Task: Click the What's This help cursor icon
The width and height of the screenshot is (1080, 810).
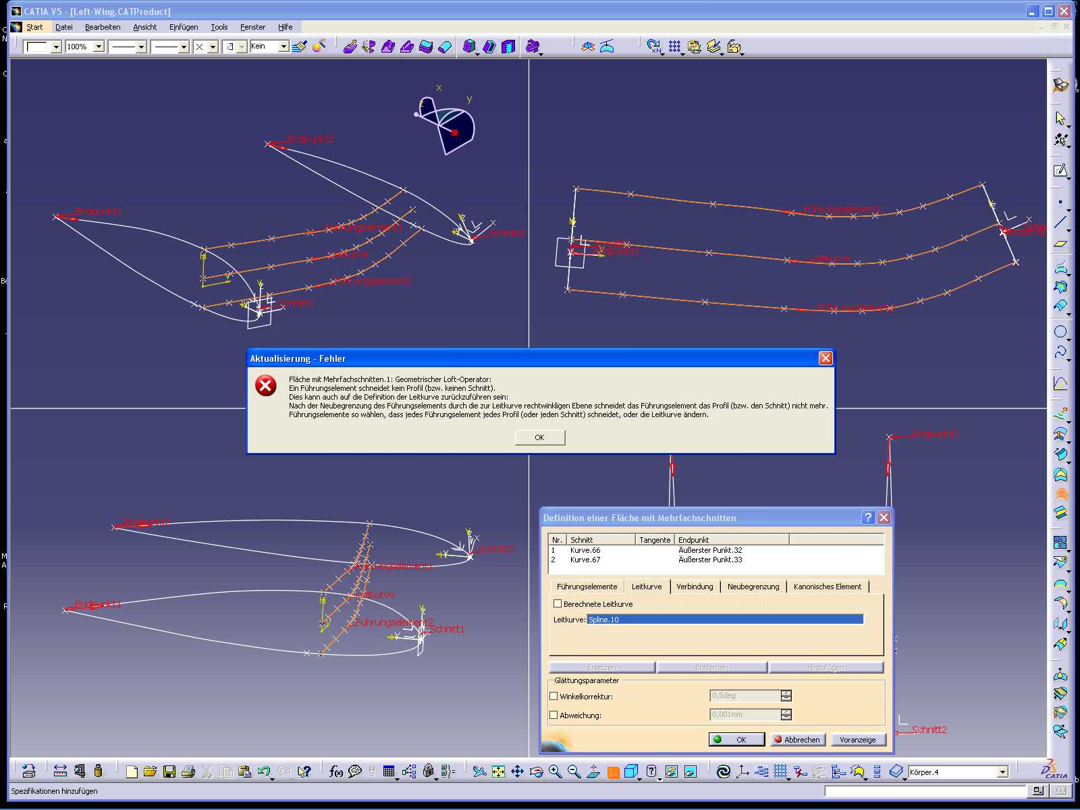Action: click(x=304, y=771)
